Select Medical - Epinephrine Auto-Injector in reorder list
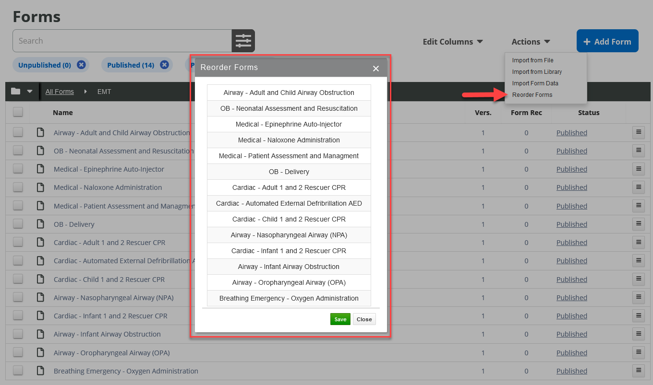The width and height of the screenshot is (653, 385). (289, 124)
